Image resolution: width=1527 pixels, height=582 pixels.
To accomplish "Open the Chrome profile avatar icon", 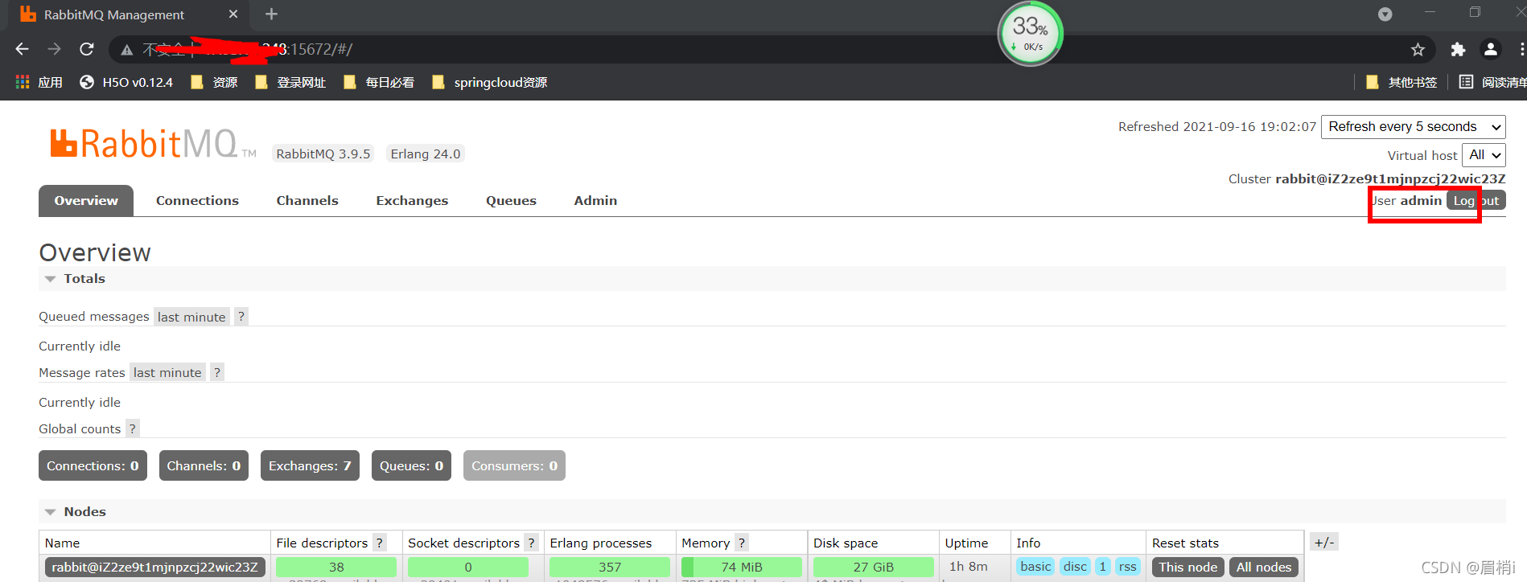I will (x=1491, y=50).
